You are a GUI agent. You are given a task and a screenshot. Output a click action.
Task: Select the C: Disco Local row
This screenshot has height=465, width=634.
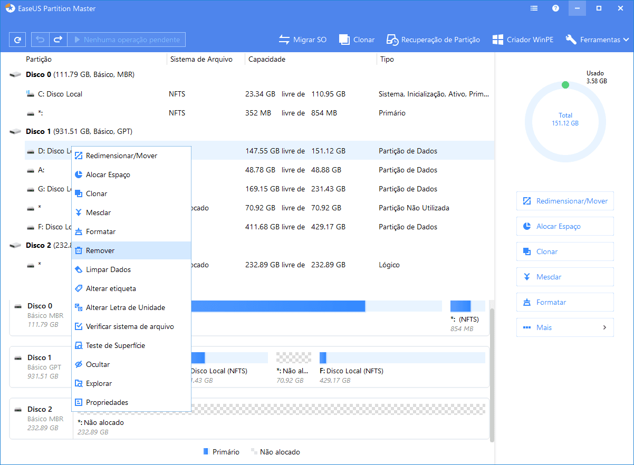point(260,94)
